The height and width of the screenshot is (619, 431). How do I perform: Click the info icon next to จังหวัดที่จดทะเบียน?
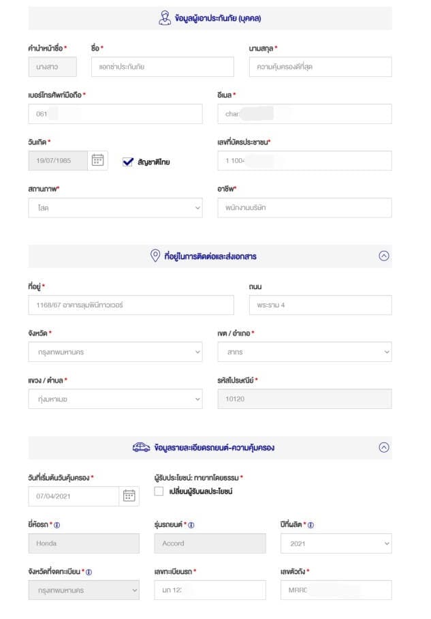[89, 572]
